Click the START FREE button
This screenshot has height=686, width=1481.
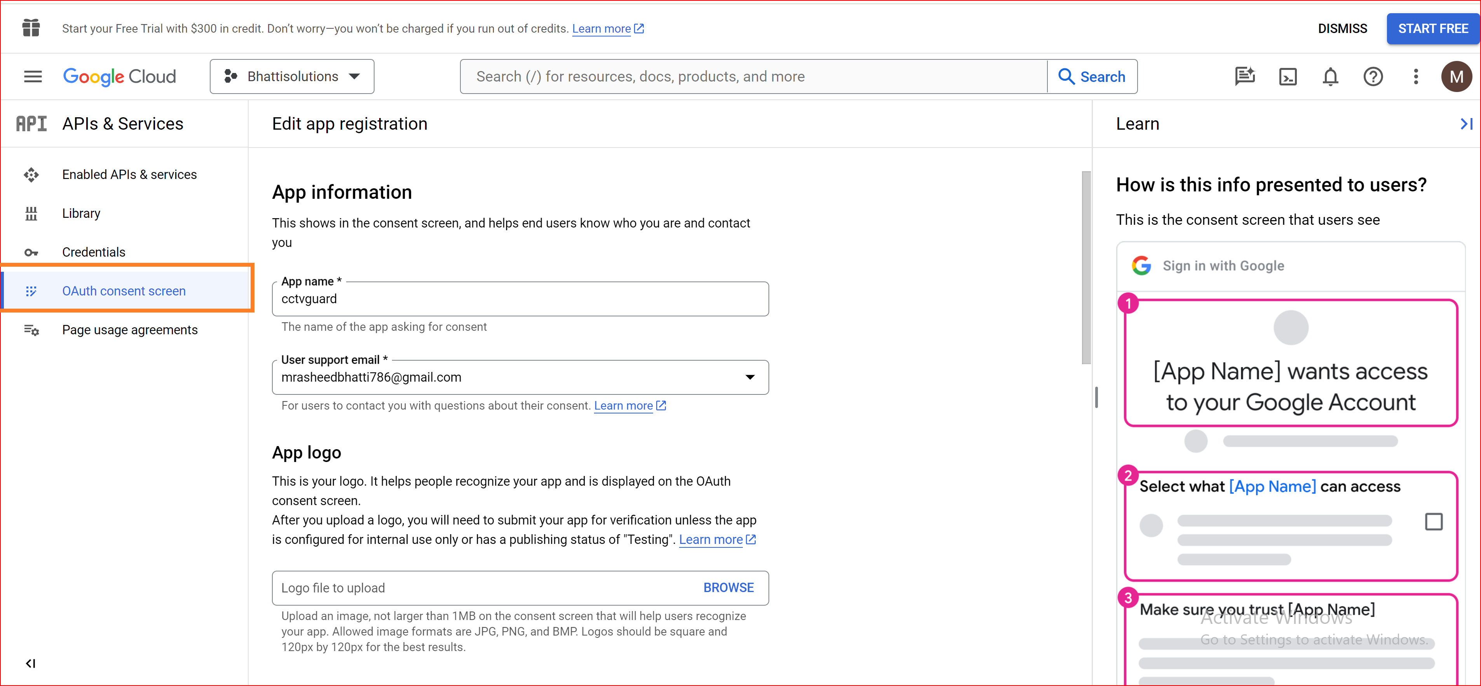pos(1433,29)
